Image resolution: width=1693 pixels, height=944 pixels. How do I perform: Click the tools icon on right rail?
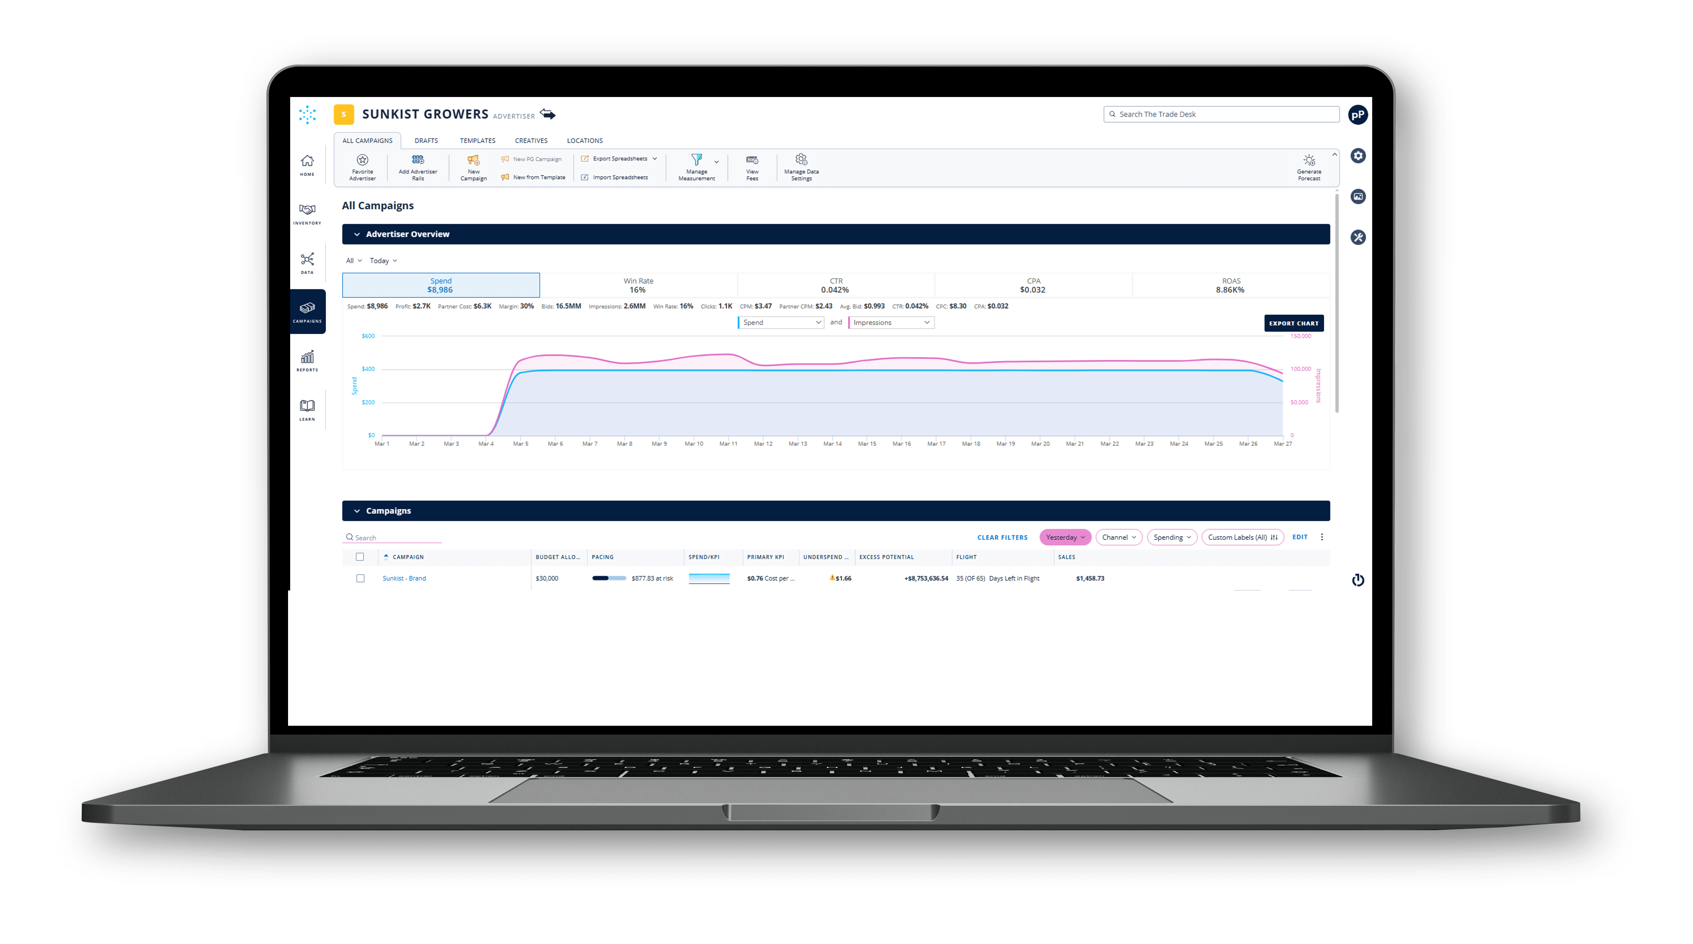(x=1358, y=237)
